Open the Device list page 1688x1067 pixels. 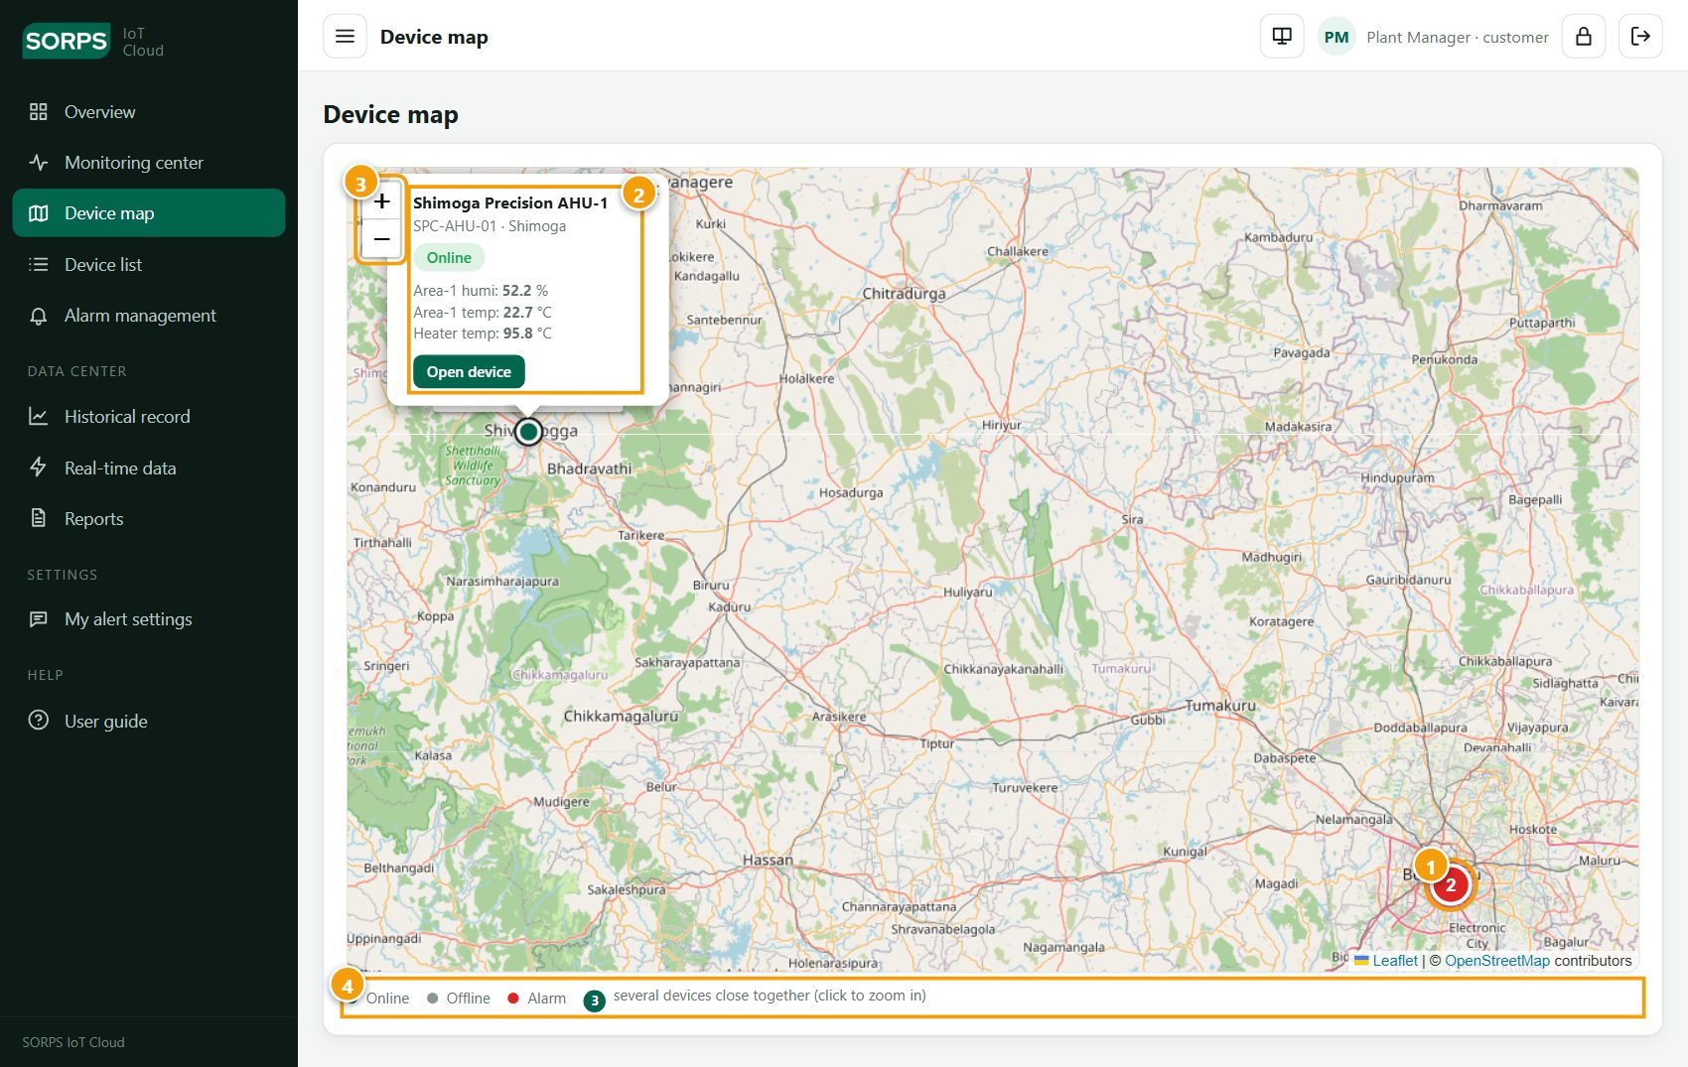click(x=149, y=265)
